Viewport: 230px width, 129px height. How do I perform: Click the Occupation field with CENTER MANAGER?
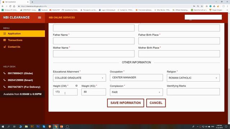[136, 77]
